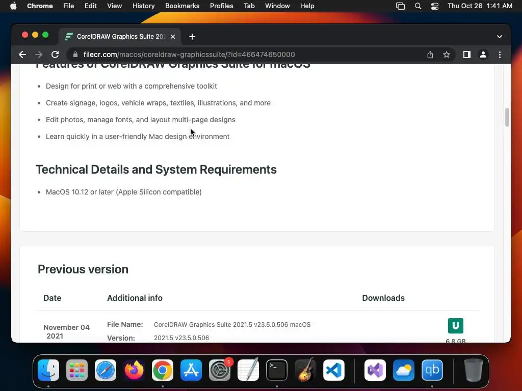Viewport: 522px width, 391px height.
Task: Open the View menu
Action: 115,6
